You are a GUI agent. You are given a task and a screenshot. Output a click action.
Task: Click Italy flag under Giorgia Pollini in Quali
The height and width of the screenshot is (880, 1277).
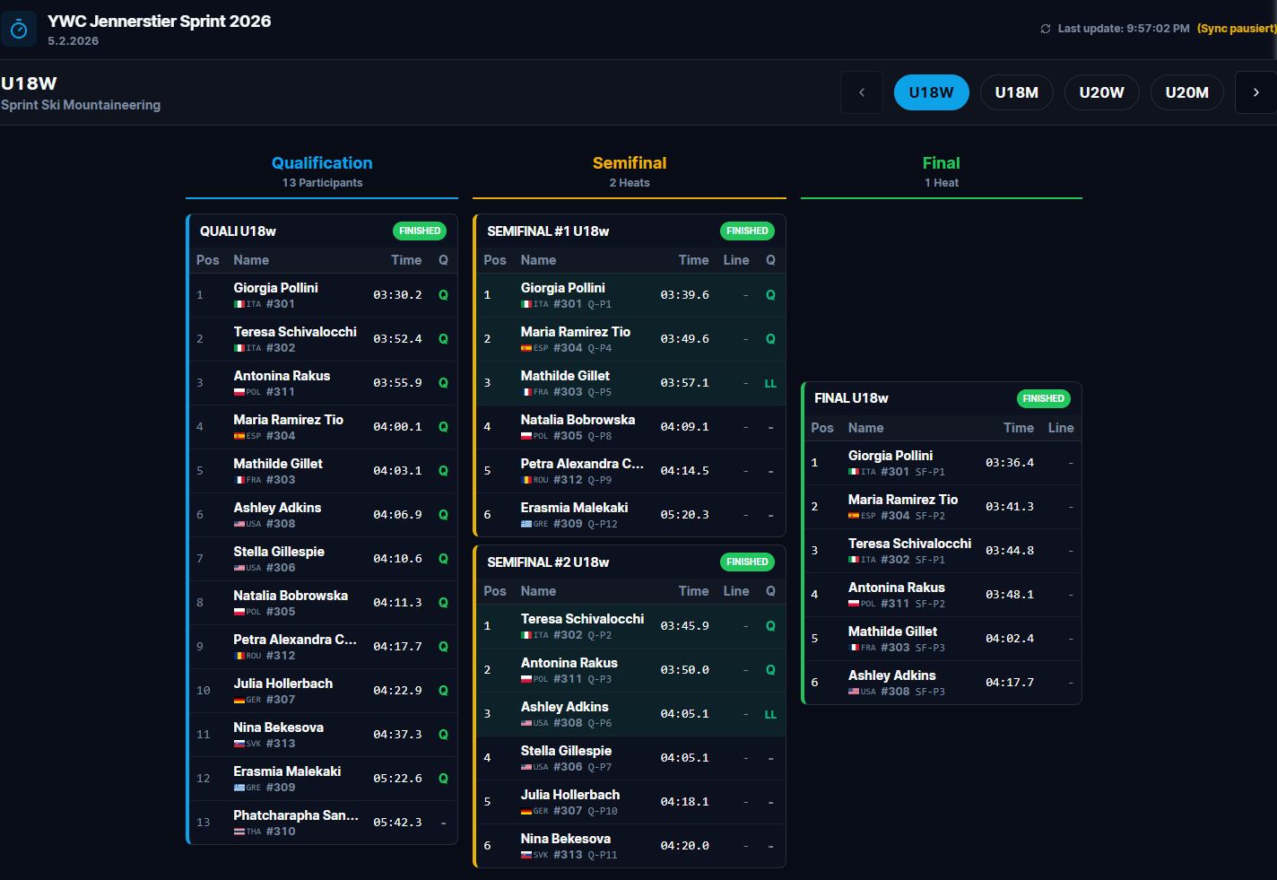[239, 304]
